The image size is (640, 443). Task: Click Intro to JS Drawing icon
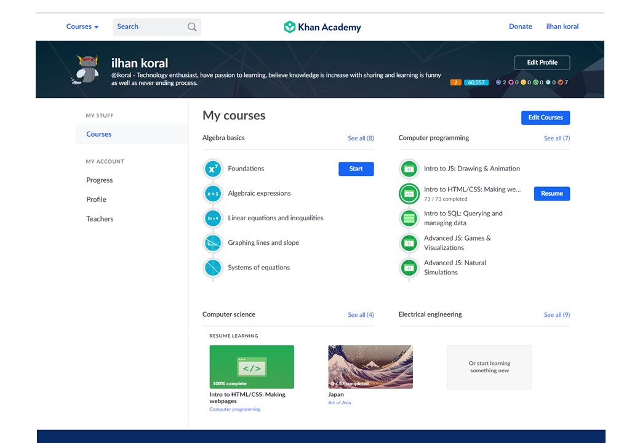coord(409,169)
